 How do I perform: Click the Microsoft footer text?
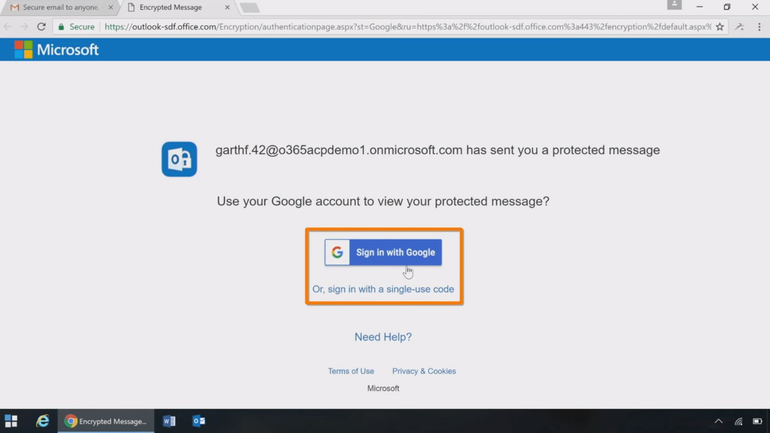coord(383,389)
